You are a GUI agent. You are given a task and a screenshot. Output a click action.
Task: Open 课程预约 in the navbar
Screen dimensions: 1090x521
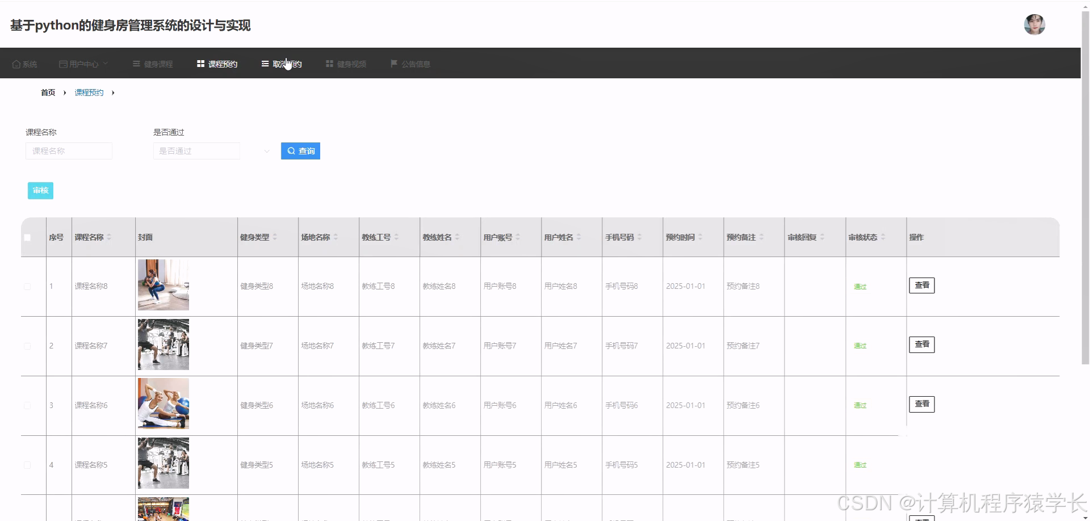point(217,64)
